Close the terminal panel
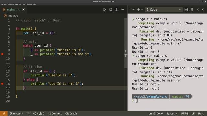This screenshot has width=207, height=116. tap(203, 10)
